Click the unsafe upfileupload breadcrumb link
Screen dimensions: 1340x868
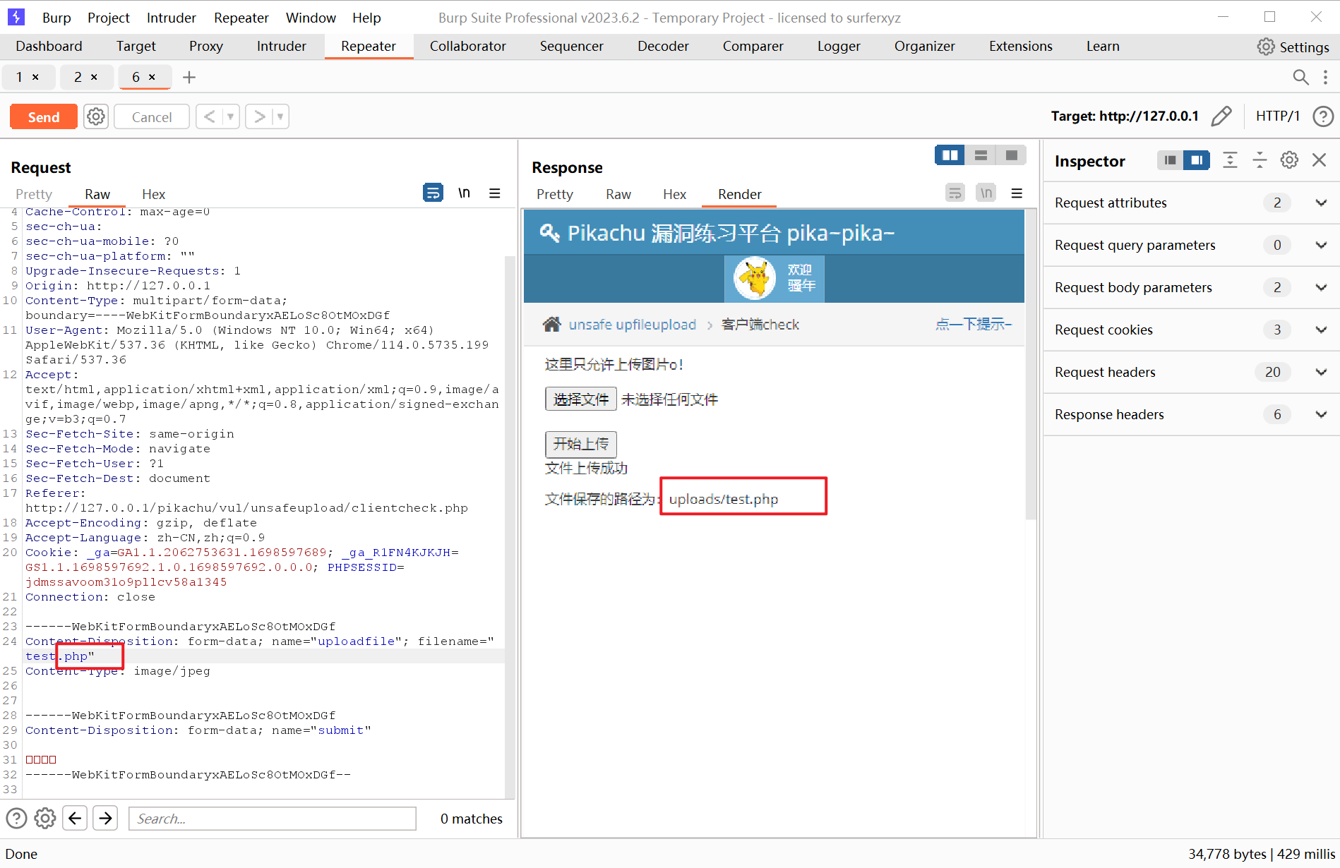632,325
